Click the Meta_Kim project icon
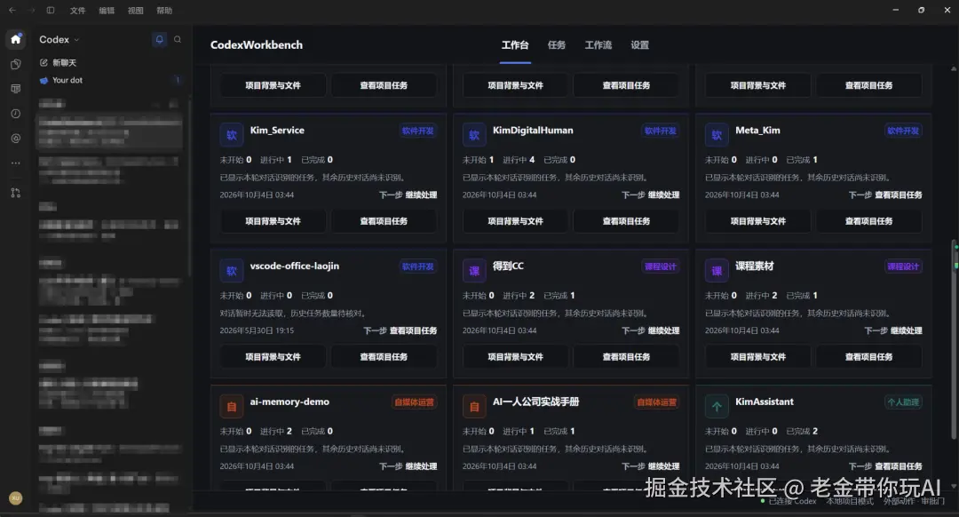Screen dimensions: 959x517 click(717, 135)
